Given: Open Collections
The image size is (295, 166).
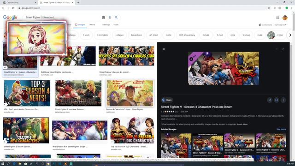Looking at the screenshot, I should coord(265,25).
